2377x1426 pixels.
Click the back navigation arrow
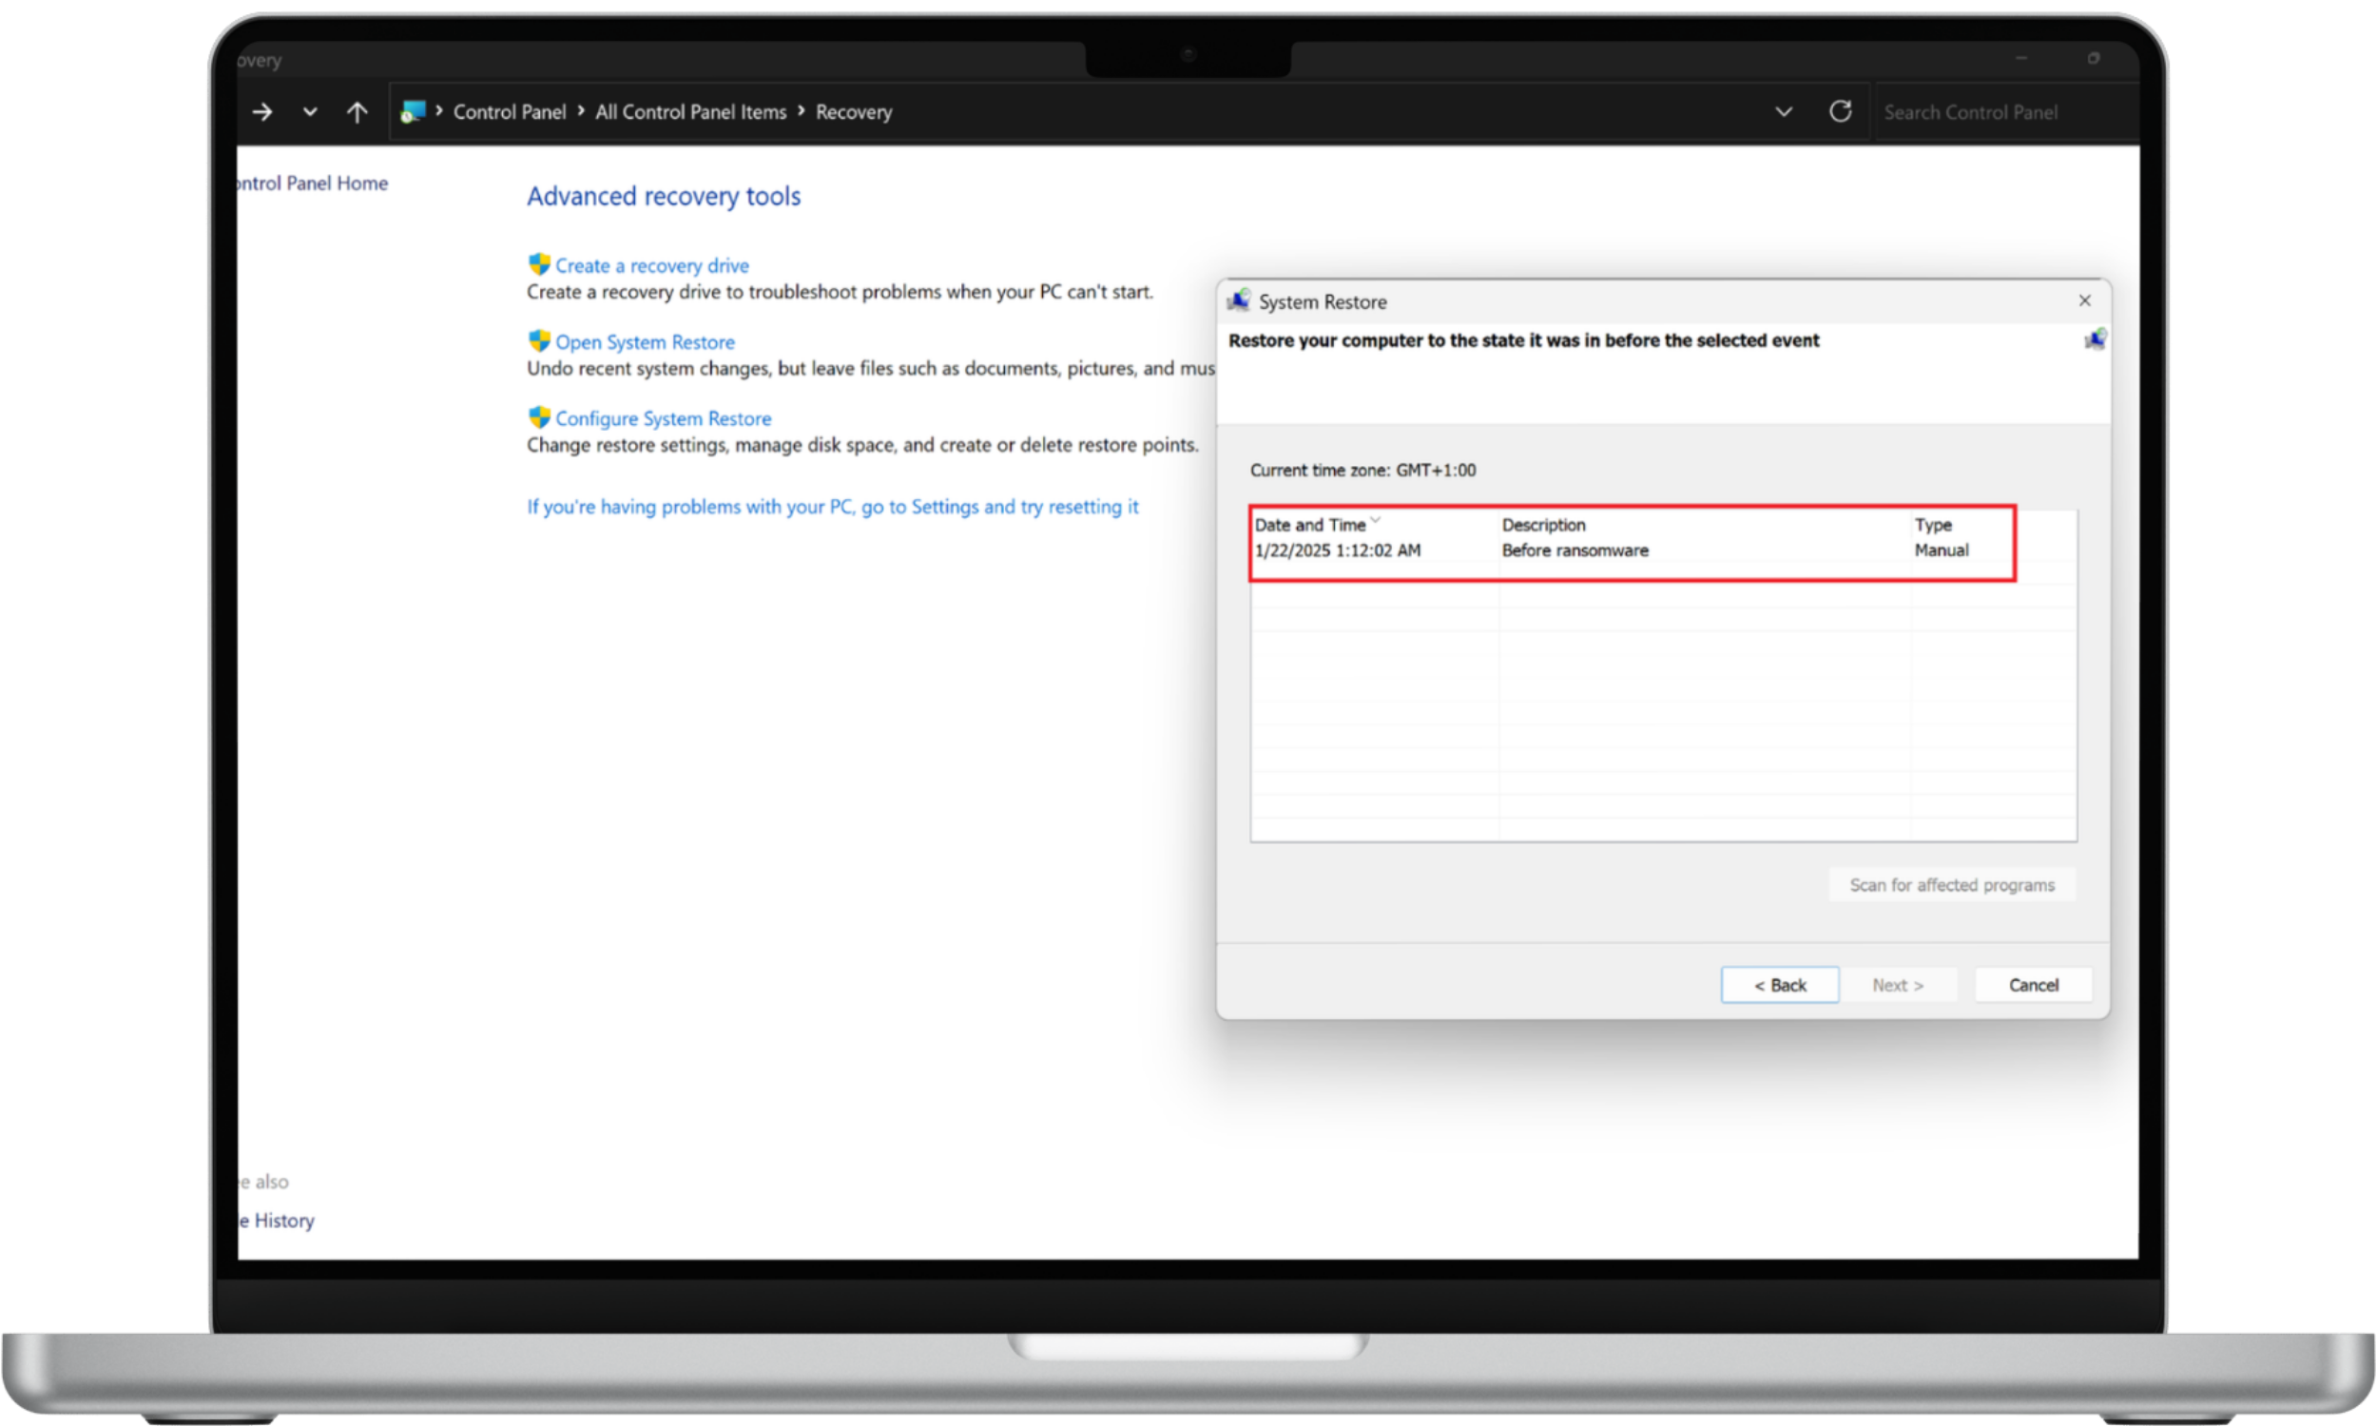point(261,111)
